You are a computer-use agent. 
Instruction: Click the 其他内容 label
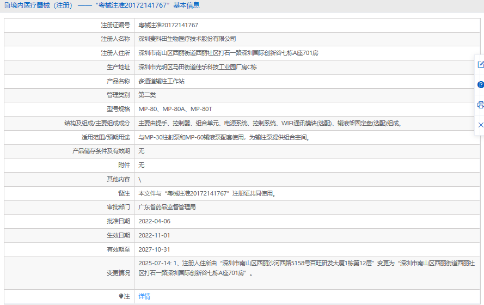click(119, 179)
